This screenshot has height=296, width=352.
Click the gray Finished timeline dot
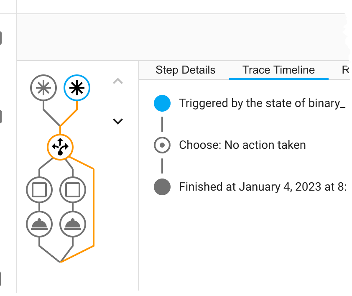click(162, 186)
